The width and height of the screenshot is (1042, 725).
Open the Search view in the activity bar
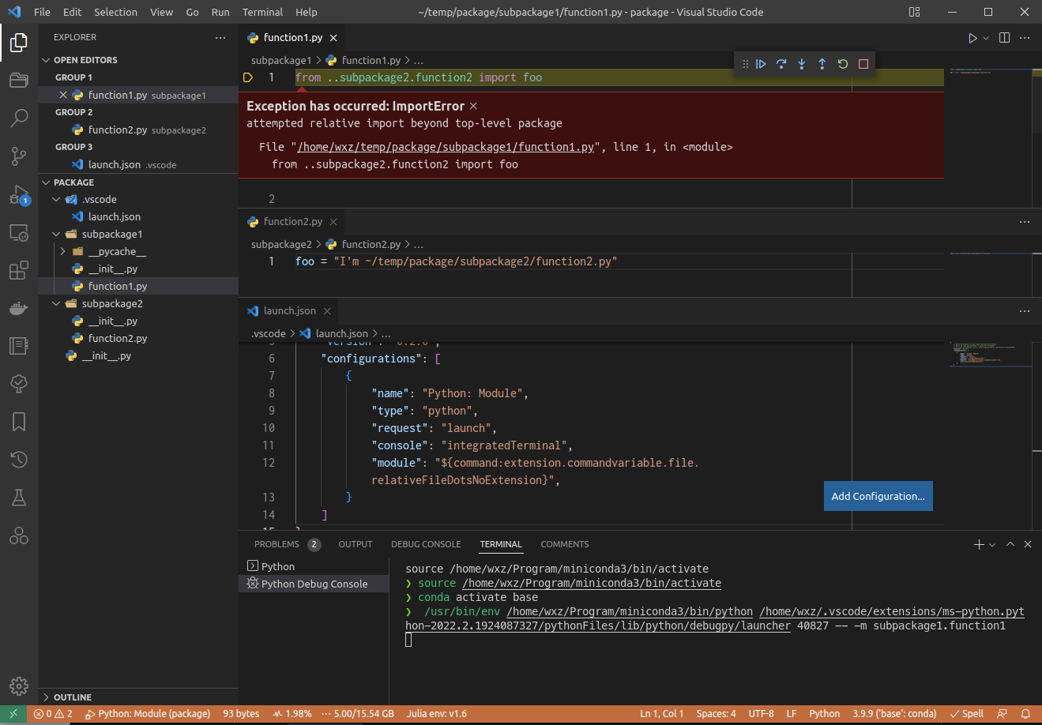point(18,118)
